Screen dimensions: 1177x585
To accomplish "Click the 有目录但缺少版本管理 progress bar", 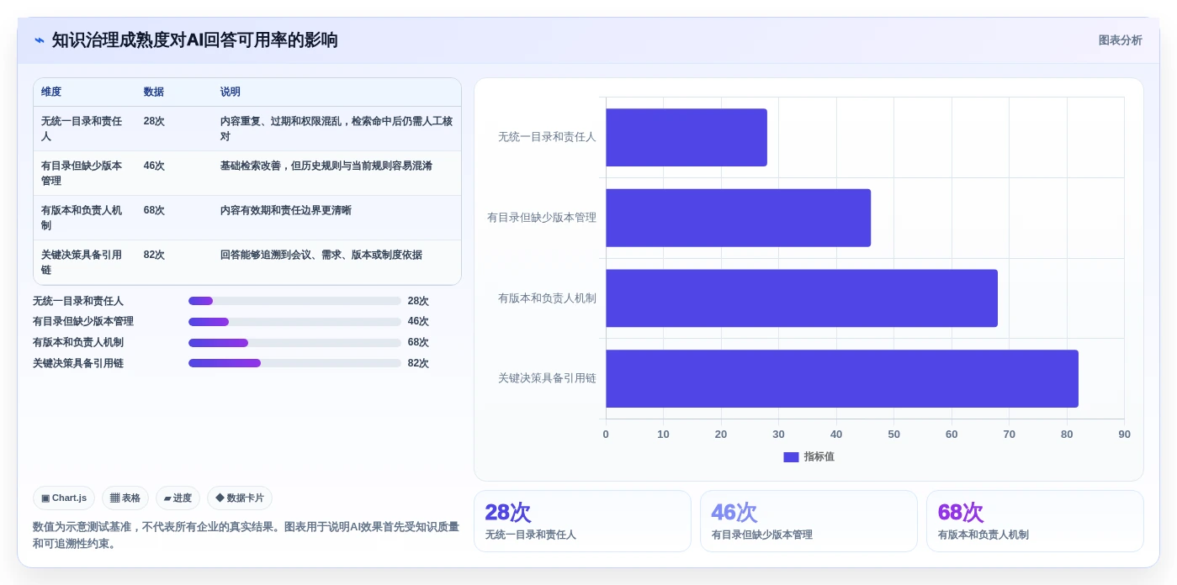I will tap(294, 322).
